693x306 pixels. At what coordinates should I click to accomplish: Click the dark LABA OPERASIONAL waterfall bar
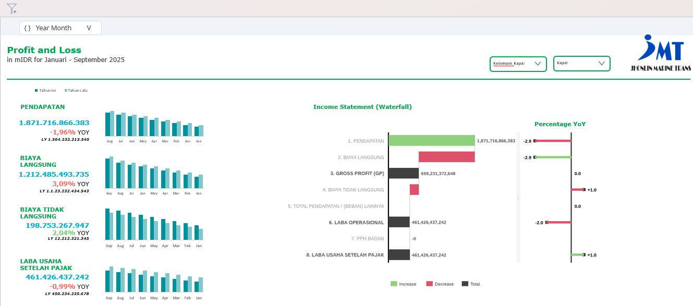click(399, 222)
